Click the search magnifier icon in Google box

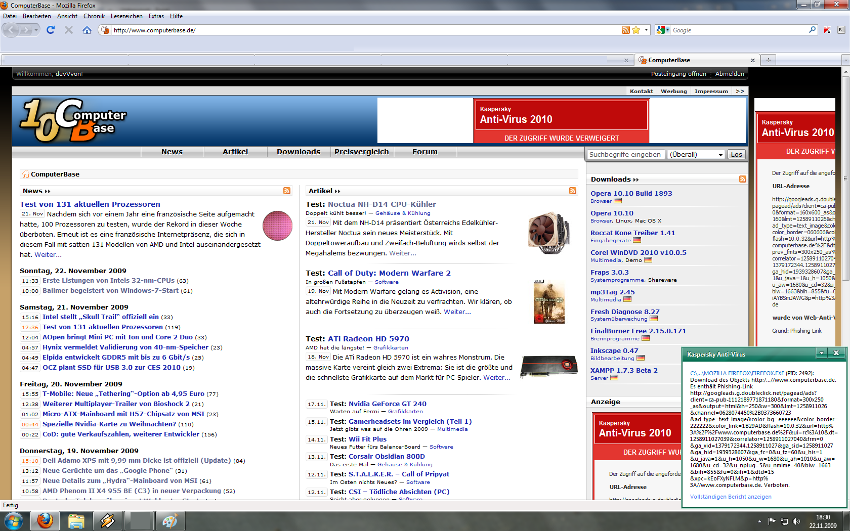tap(812, 30)
